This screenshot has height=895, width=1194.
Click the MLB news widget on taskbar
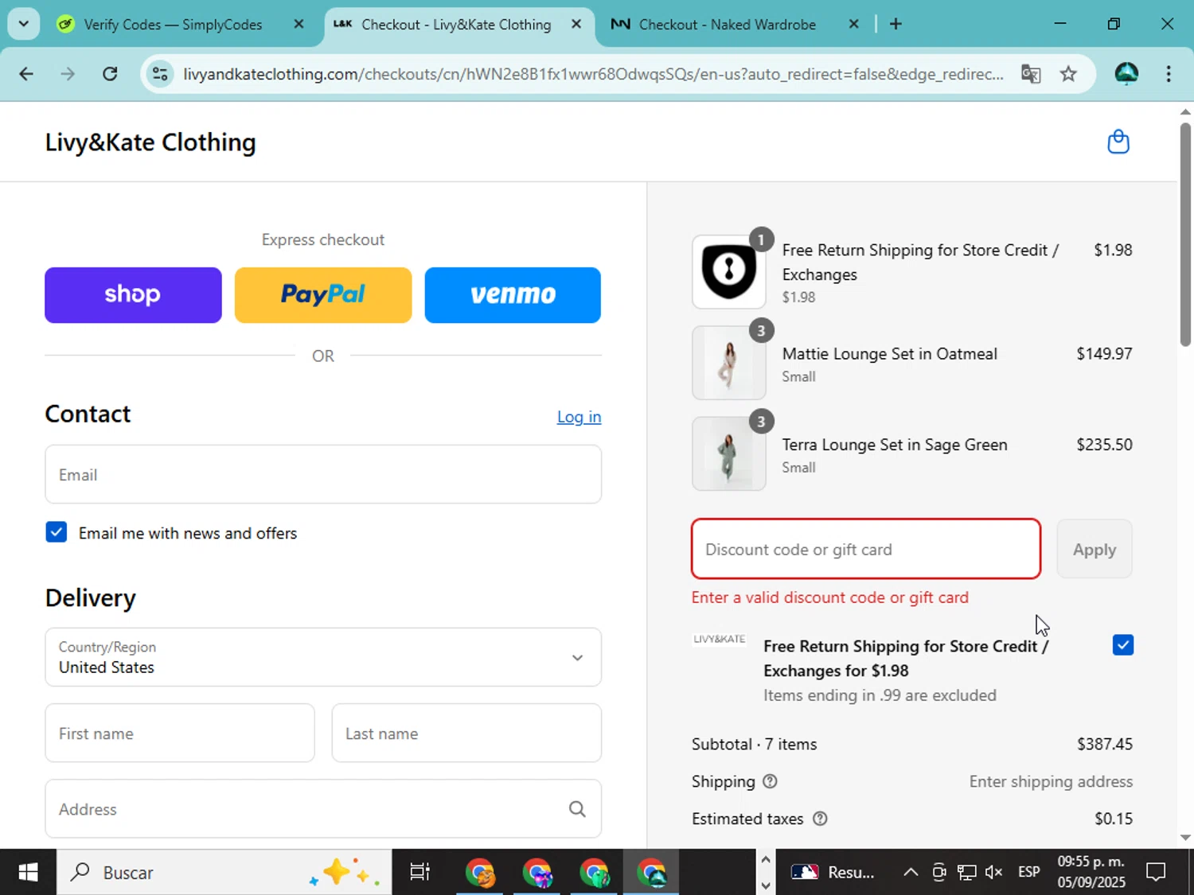[x=833, y=873]
